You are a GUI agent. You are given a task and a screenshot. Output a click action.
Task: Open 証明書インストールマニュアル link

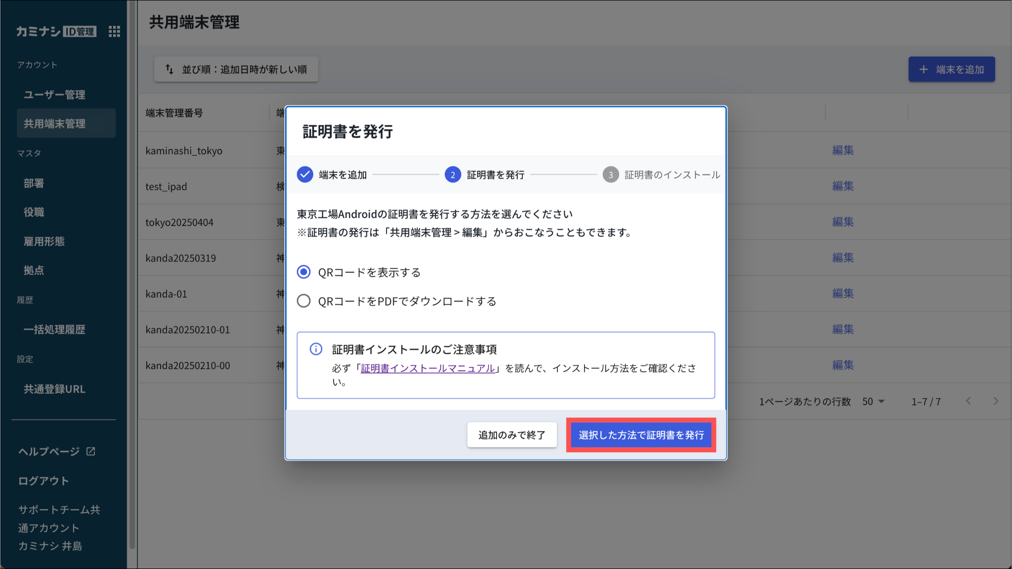pos(427,368)
